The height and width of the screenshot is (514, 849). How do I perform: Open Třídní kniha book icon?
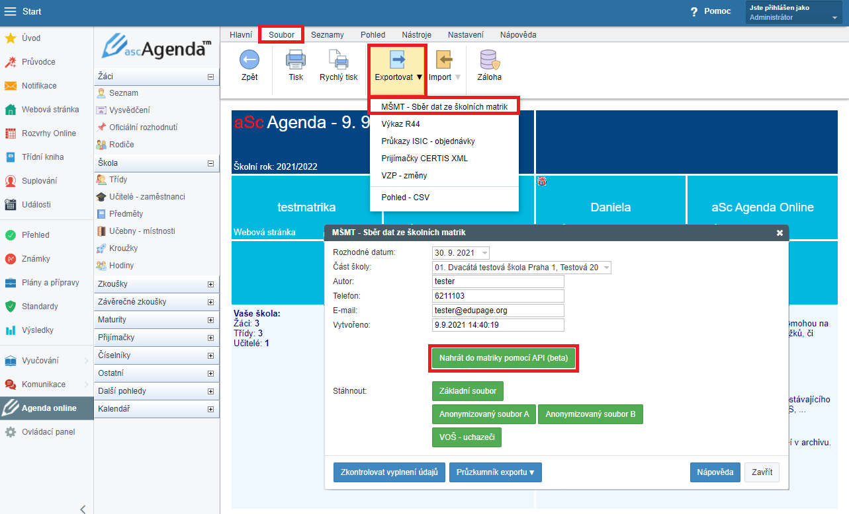11,157
